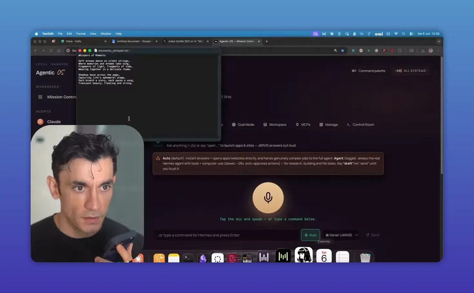
Task: Toggle the Auto agent mode button
Action: click(310, 235)
